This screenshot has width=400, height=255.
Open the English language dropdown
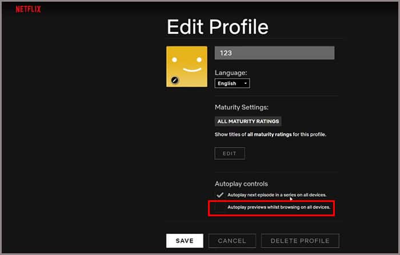point(233,83)
